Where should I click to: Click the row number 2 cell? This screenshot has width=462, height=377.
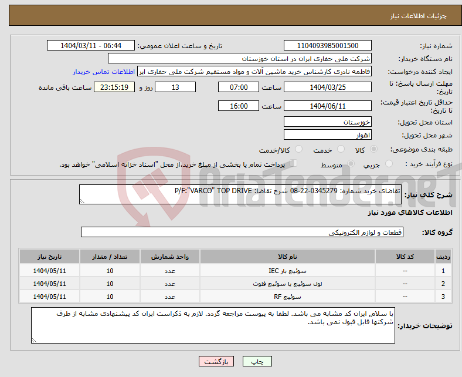point(443,284)
